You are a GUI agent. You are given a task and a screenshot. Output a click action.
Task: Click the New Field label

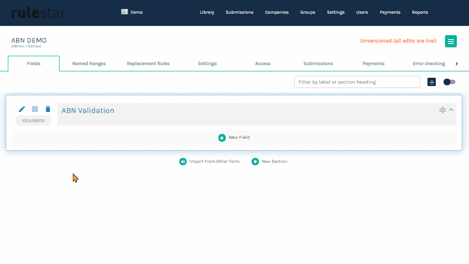[239, 137]
